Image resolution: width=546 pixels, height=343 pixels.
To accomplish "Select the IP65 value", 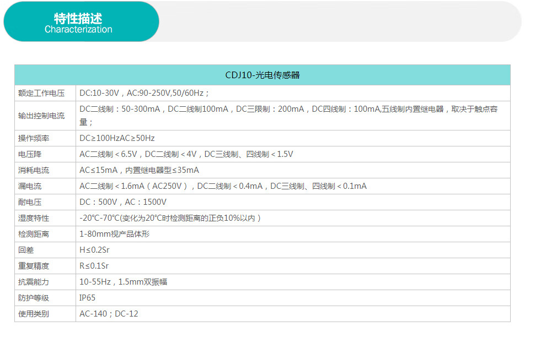I will (x=87, y=298).
